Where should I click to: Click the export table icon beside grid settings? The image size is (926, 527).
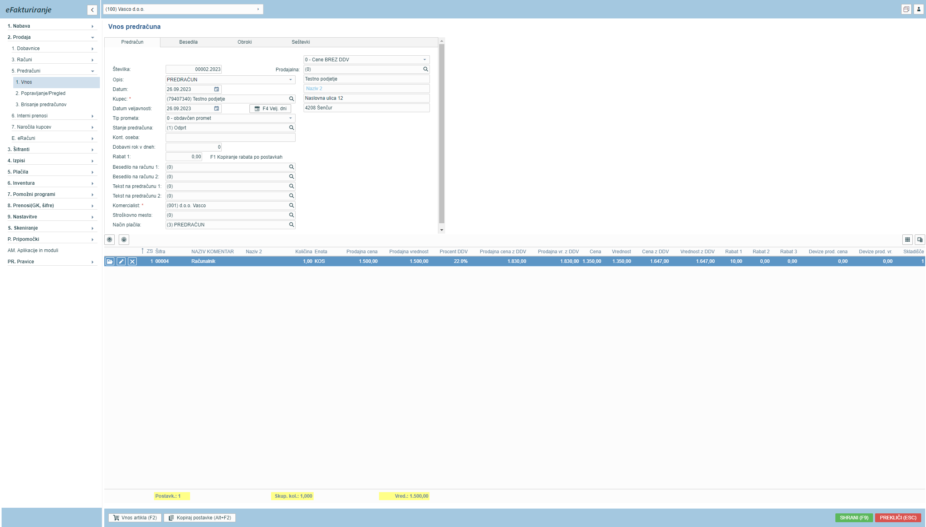[920, 240]
